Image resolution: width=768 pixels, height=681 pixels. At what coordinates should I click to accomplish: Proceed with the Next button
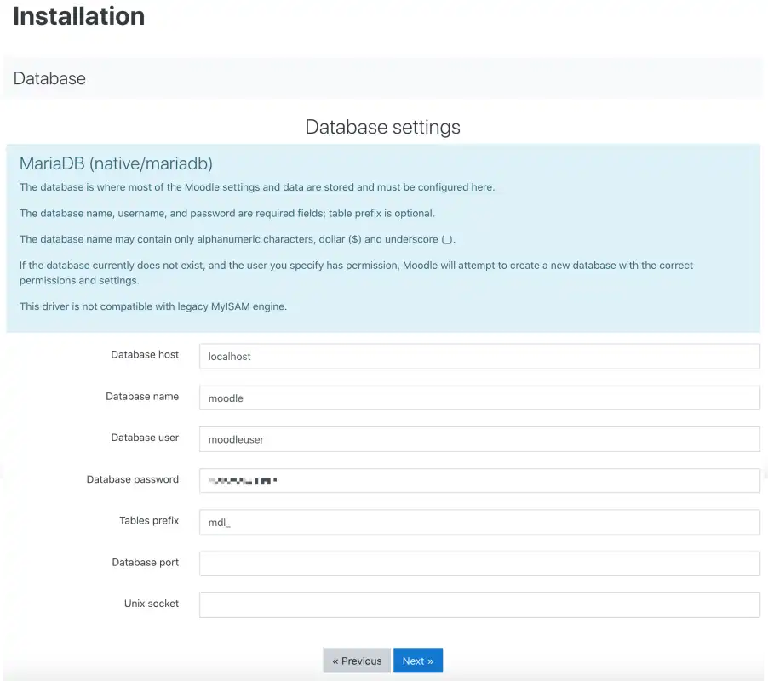tap(418, 661)
